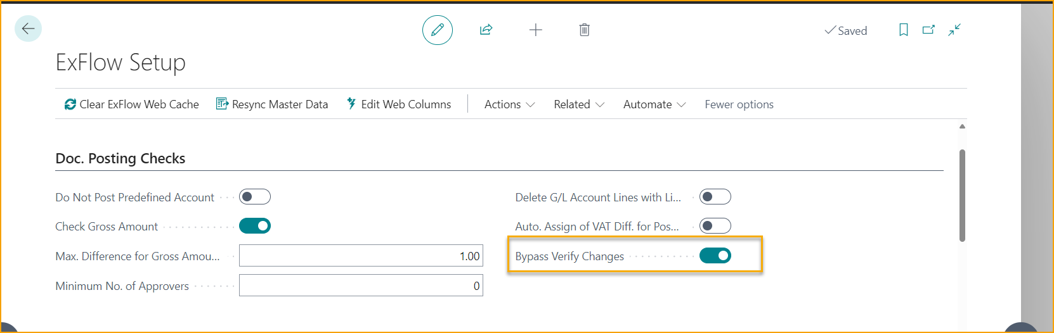Add new record with plus icon
Viewport: 1054px width, 333px height.
pos(536,30)
